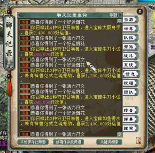Open the 搜索 tab
This screenshot has height=153, width=155.
pyautogui.click(x=130, y=128)
